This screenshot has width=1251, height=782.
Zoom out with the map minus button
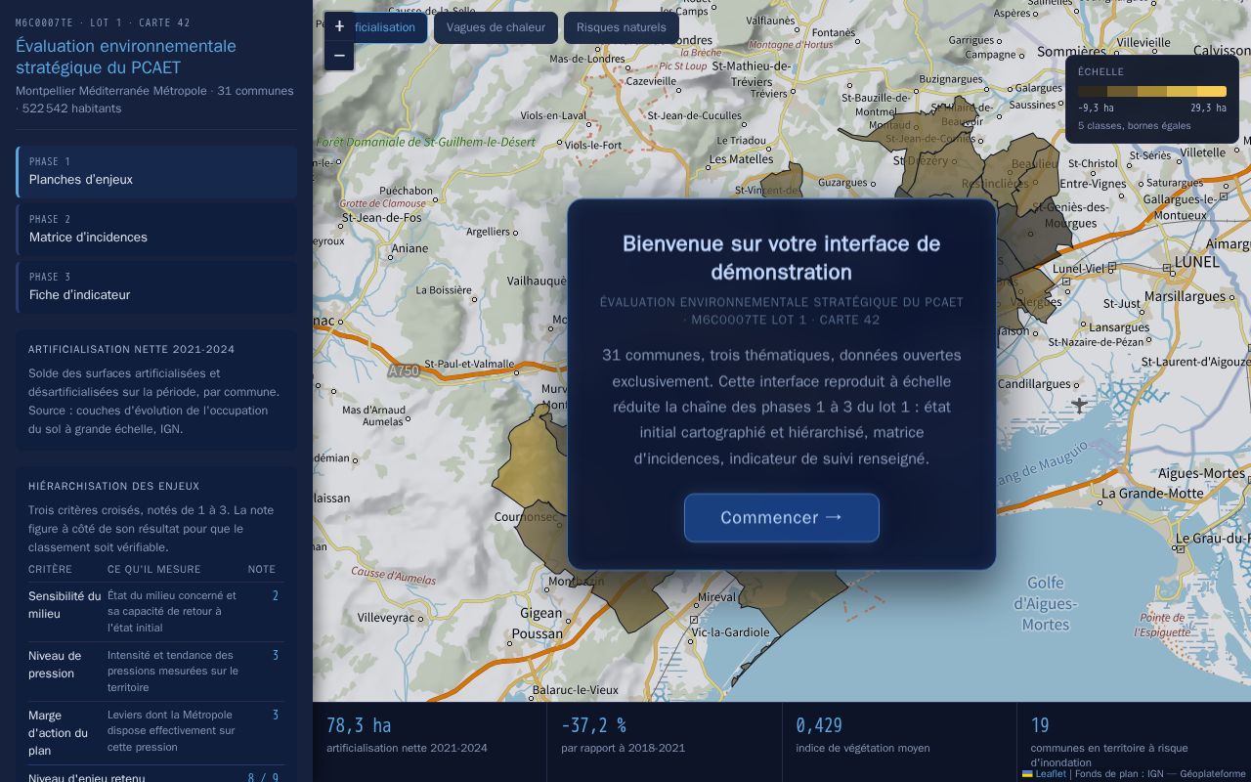click(339, 56)
